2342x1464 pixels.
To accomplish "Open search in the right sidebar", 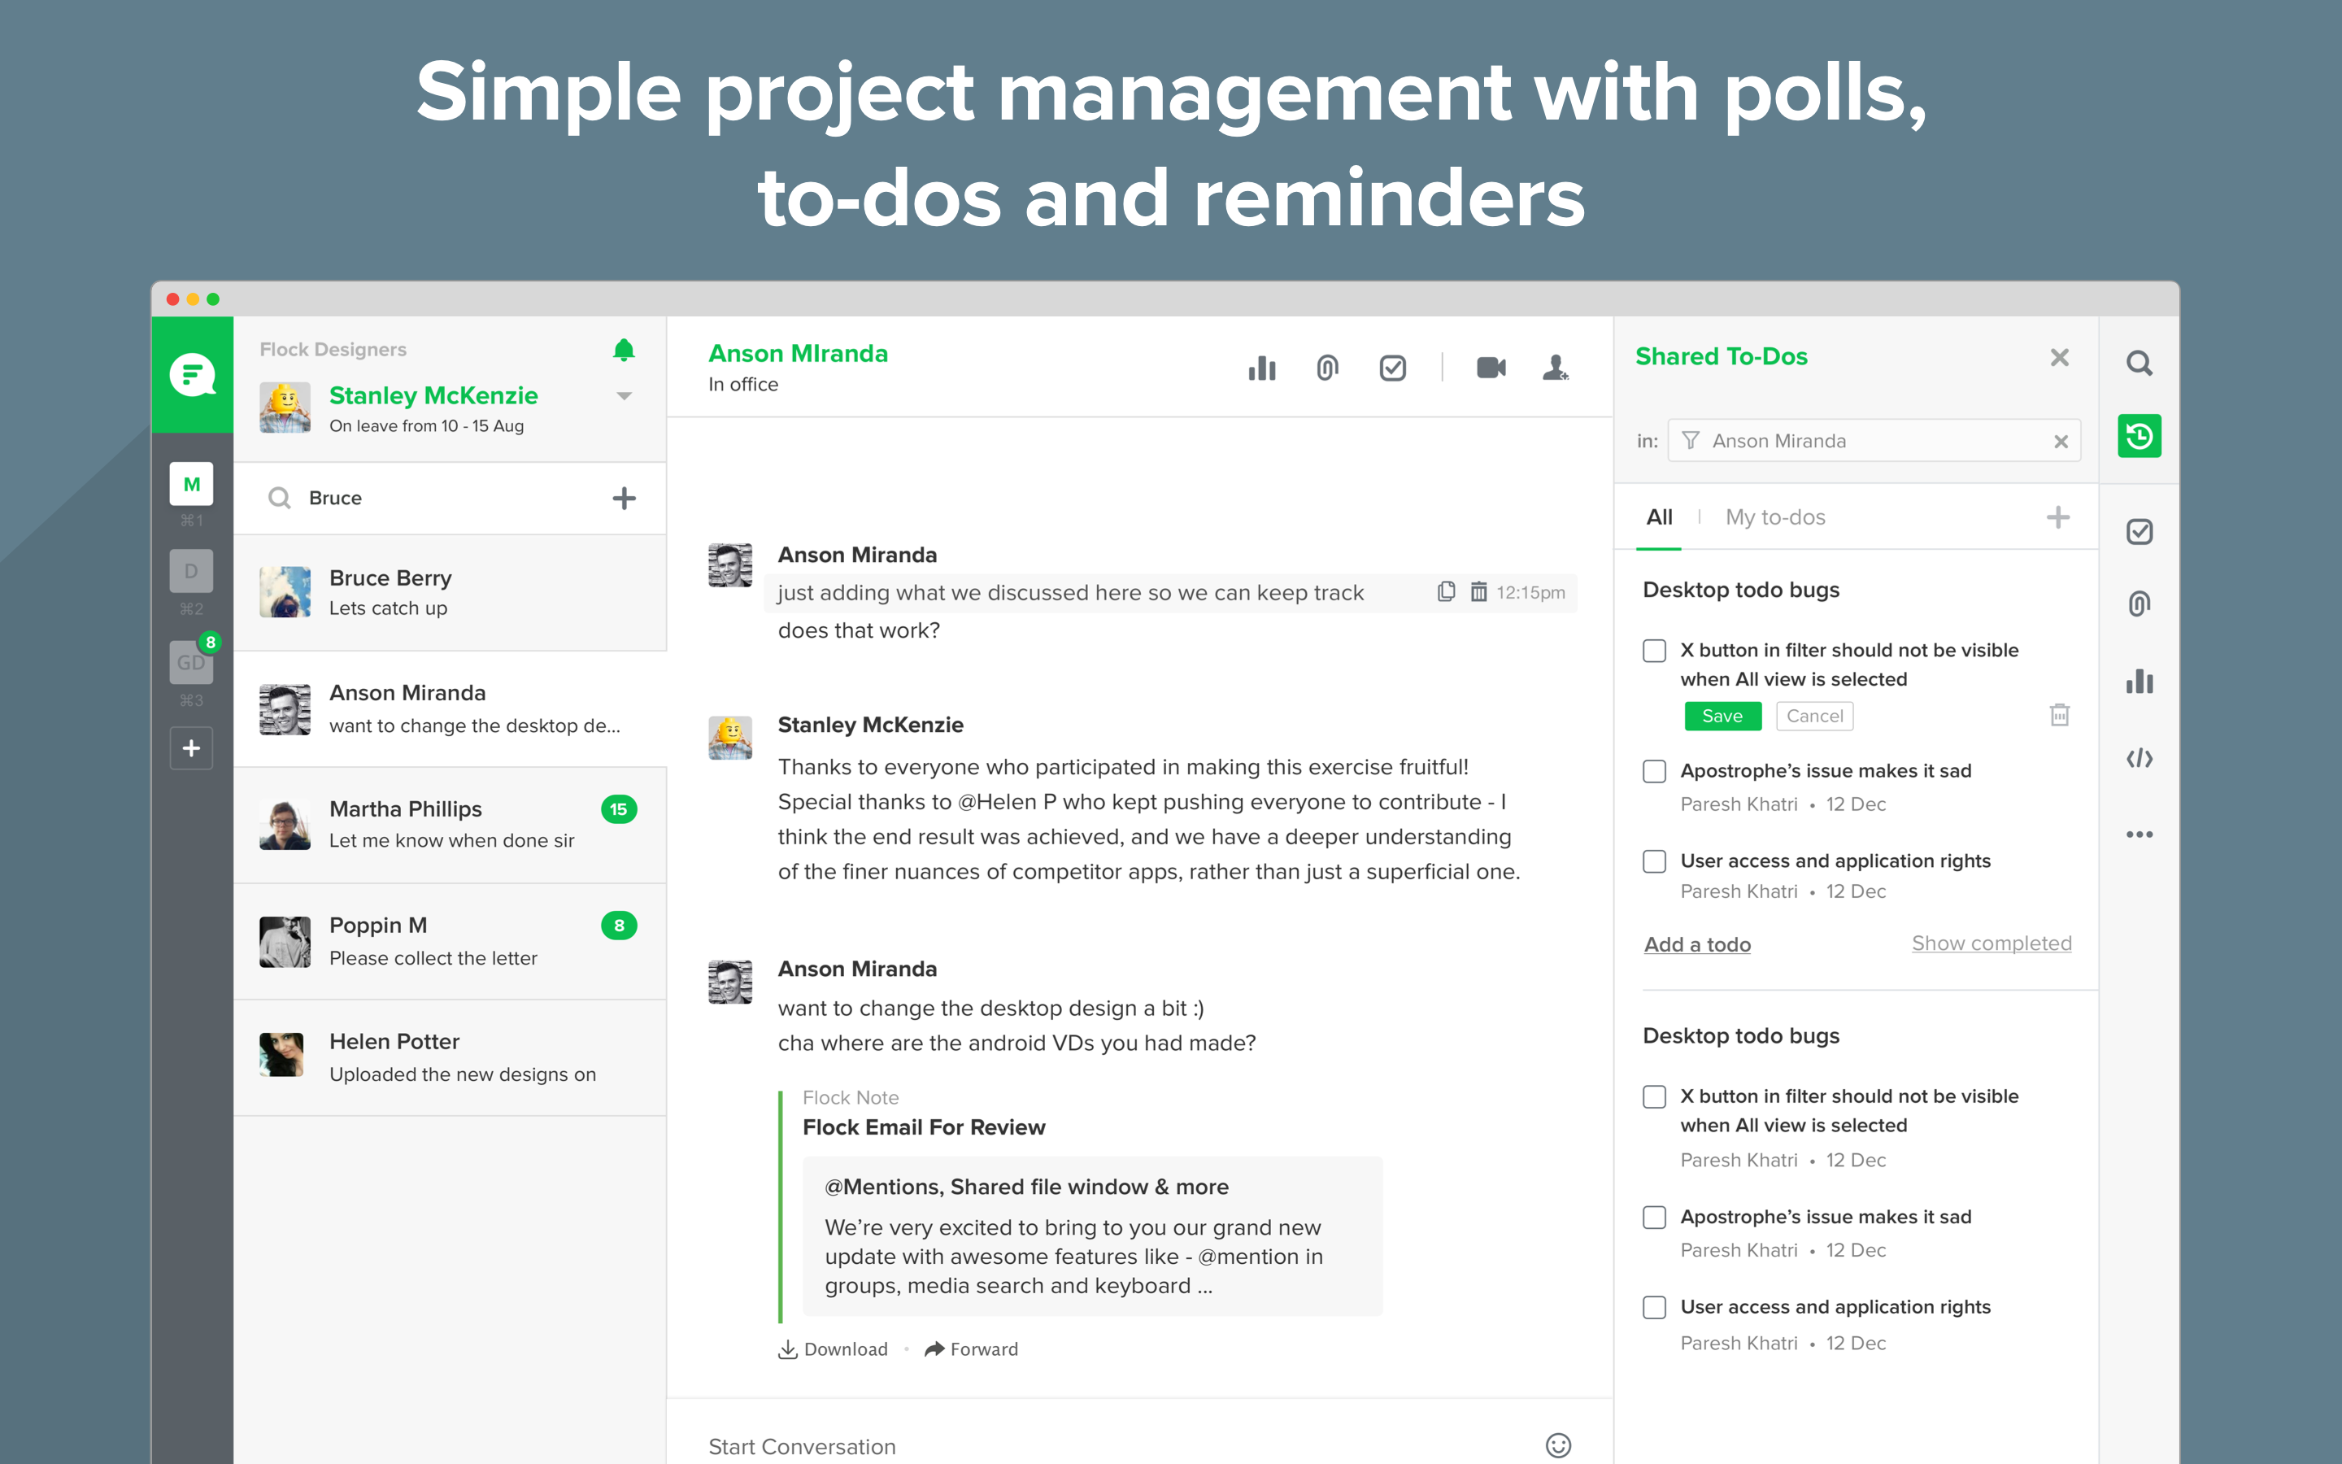I will [x=2139, y=363].
